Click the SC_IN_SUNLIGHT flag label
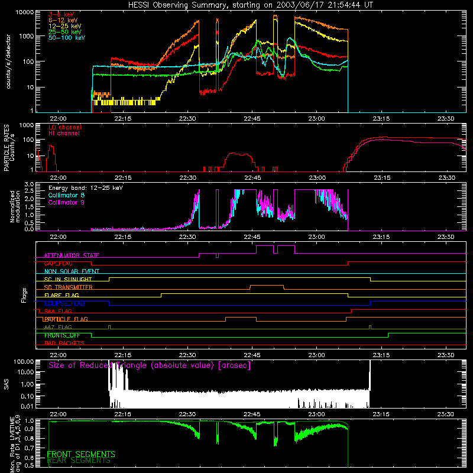This screenshot has width=473, height=473. tap(68, 279)
